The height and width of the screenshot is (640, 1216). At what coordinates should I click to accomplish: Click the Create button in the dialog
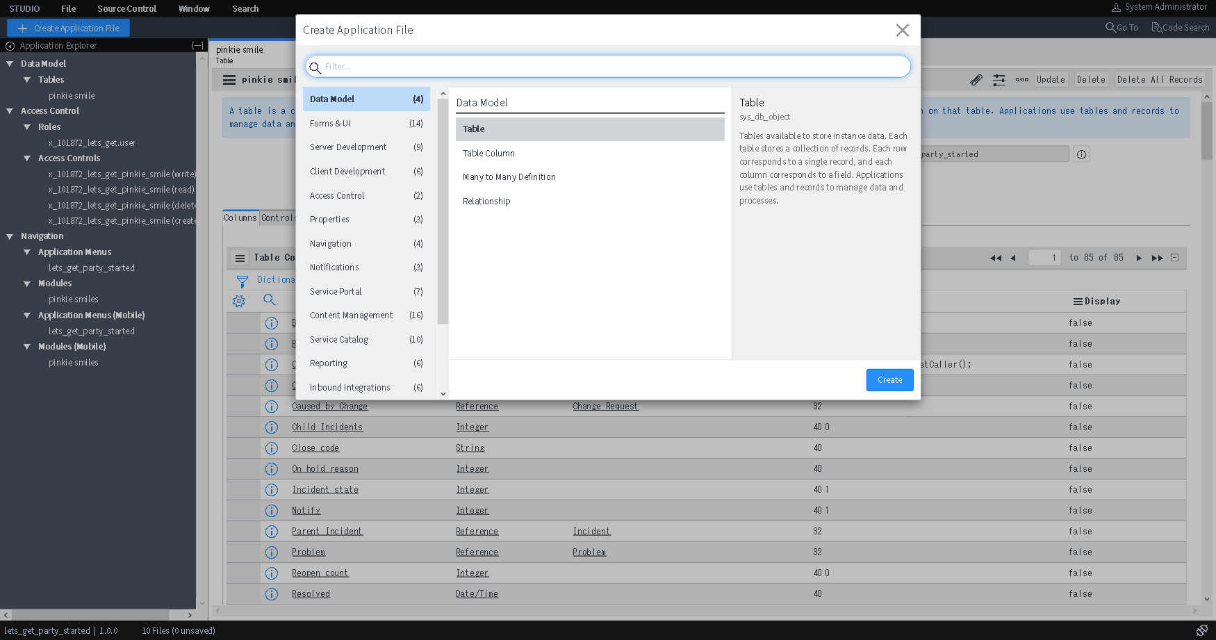tap(889, 379)
